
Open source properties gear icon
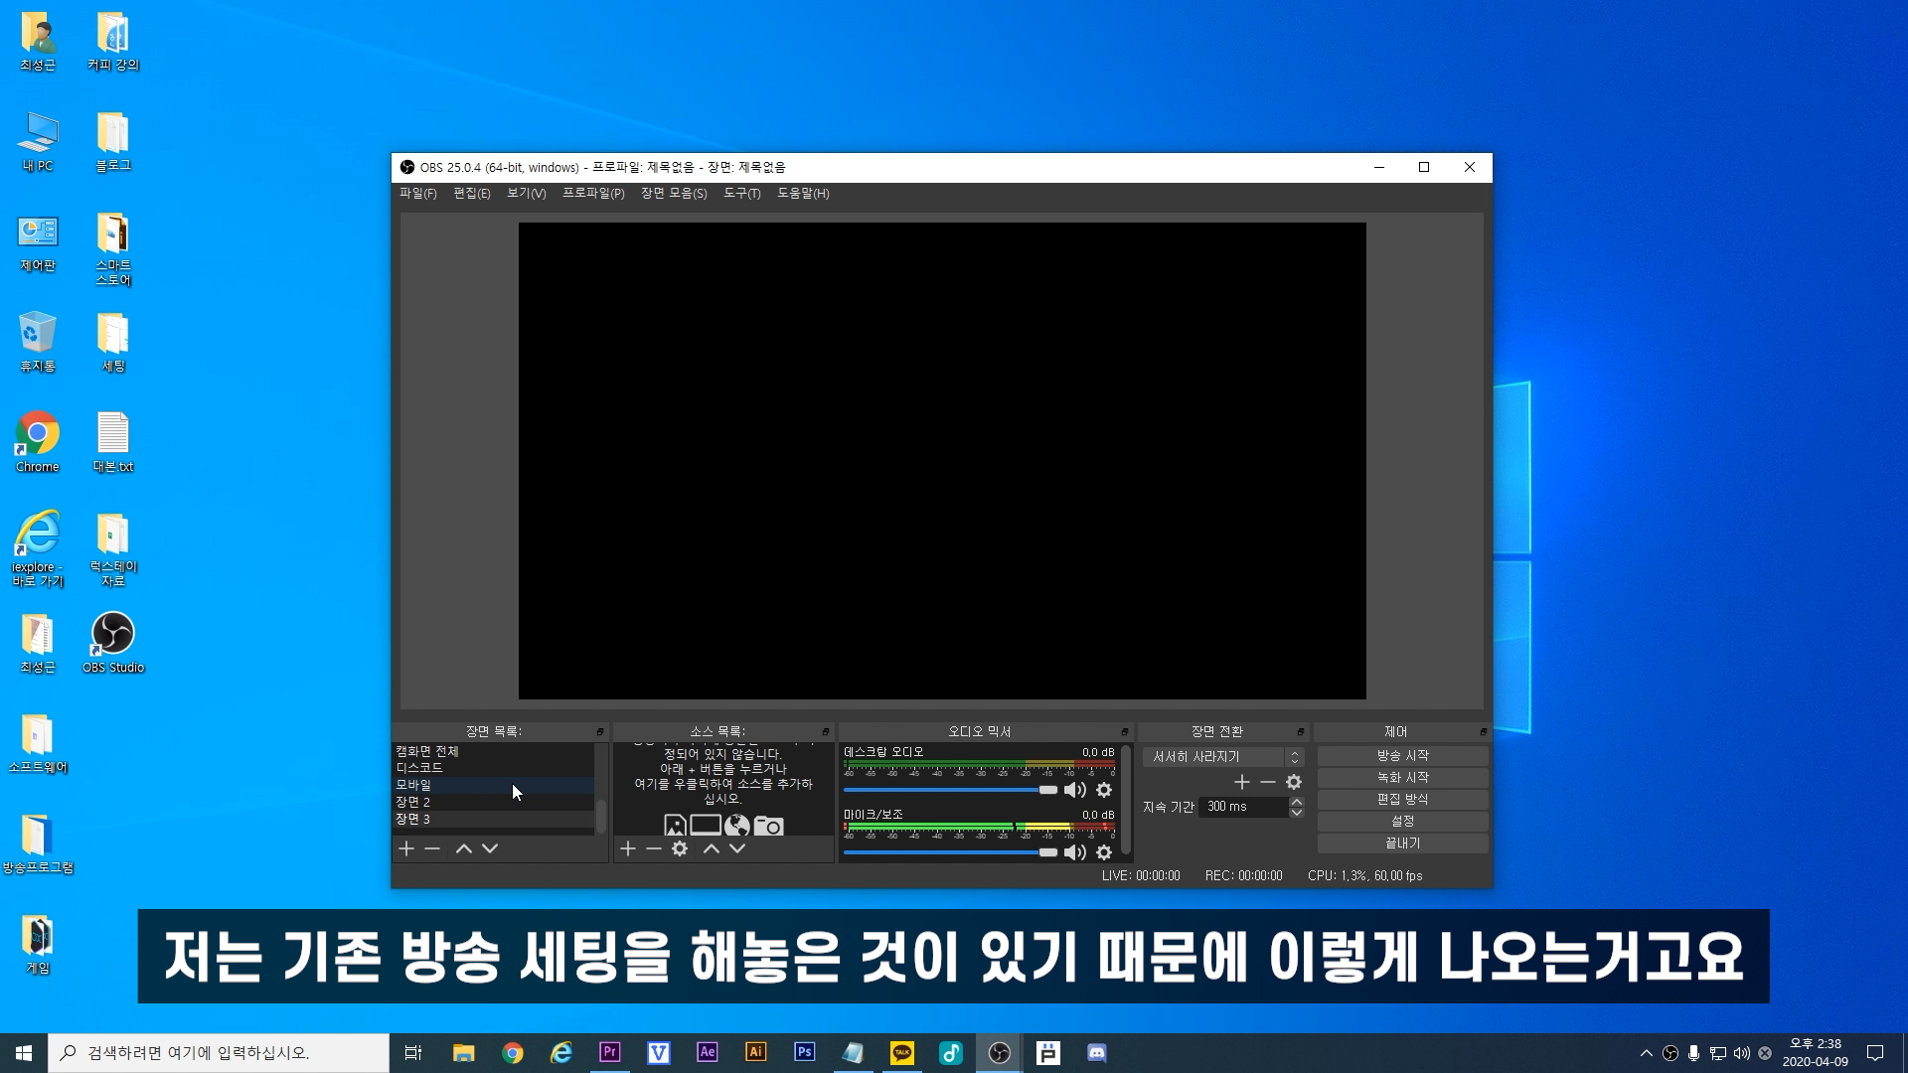click(x=680, y=848)
